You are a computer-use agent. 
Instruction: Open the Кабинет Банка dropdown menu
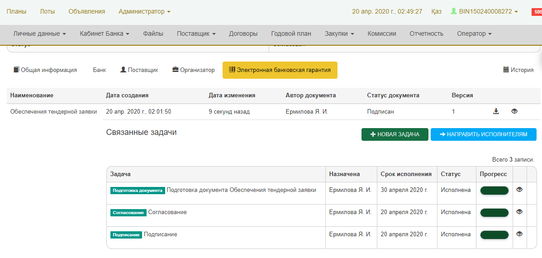tap(105, 33)
